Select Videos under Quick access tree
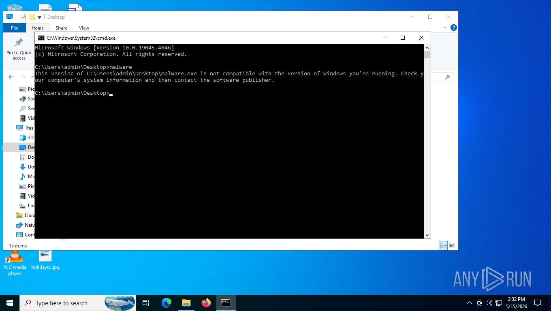Screen dimensions: 551x311 point(27,118)
